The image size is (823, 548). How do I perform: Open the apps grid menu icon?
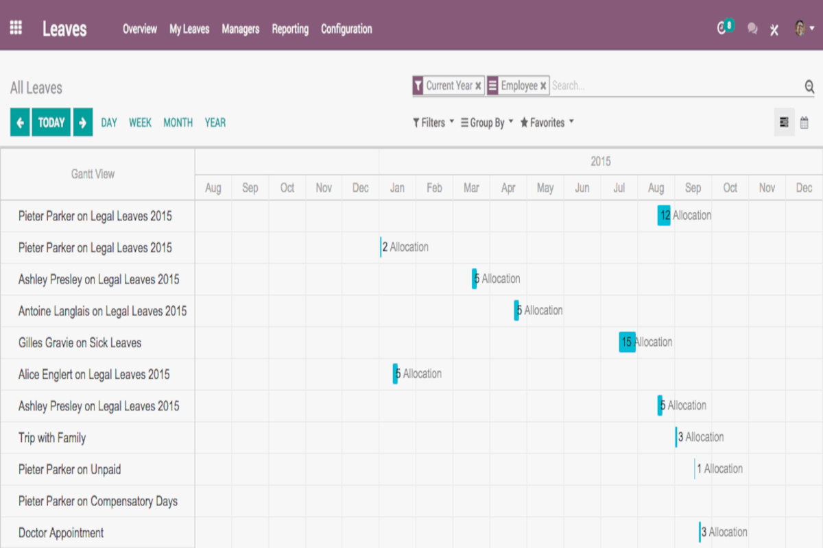[x=16, y=28]
